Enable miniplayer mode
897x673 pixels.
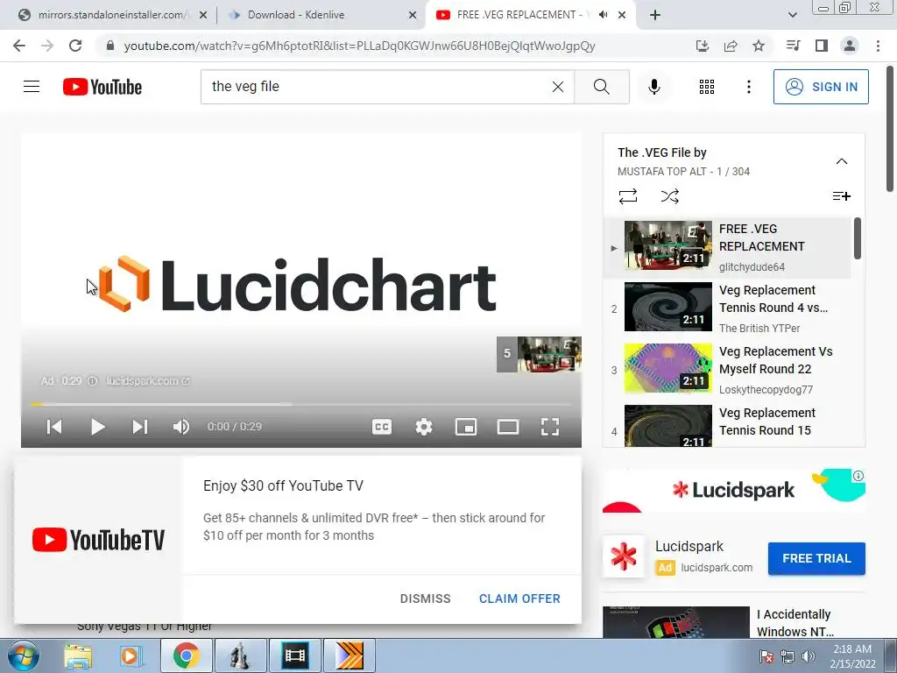(x=466, y=427)
